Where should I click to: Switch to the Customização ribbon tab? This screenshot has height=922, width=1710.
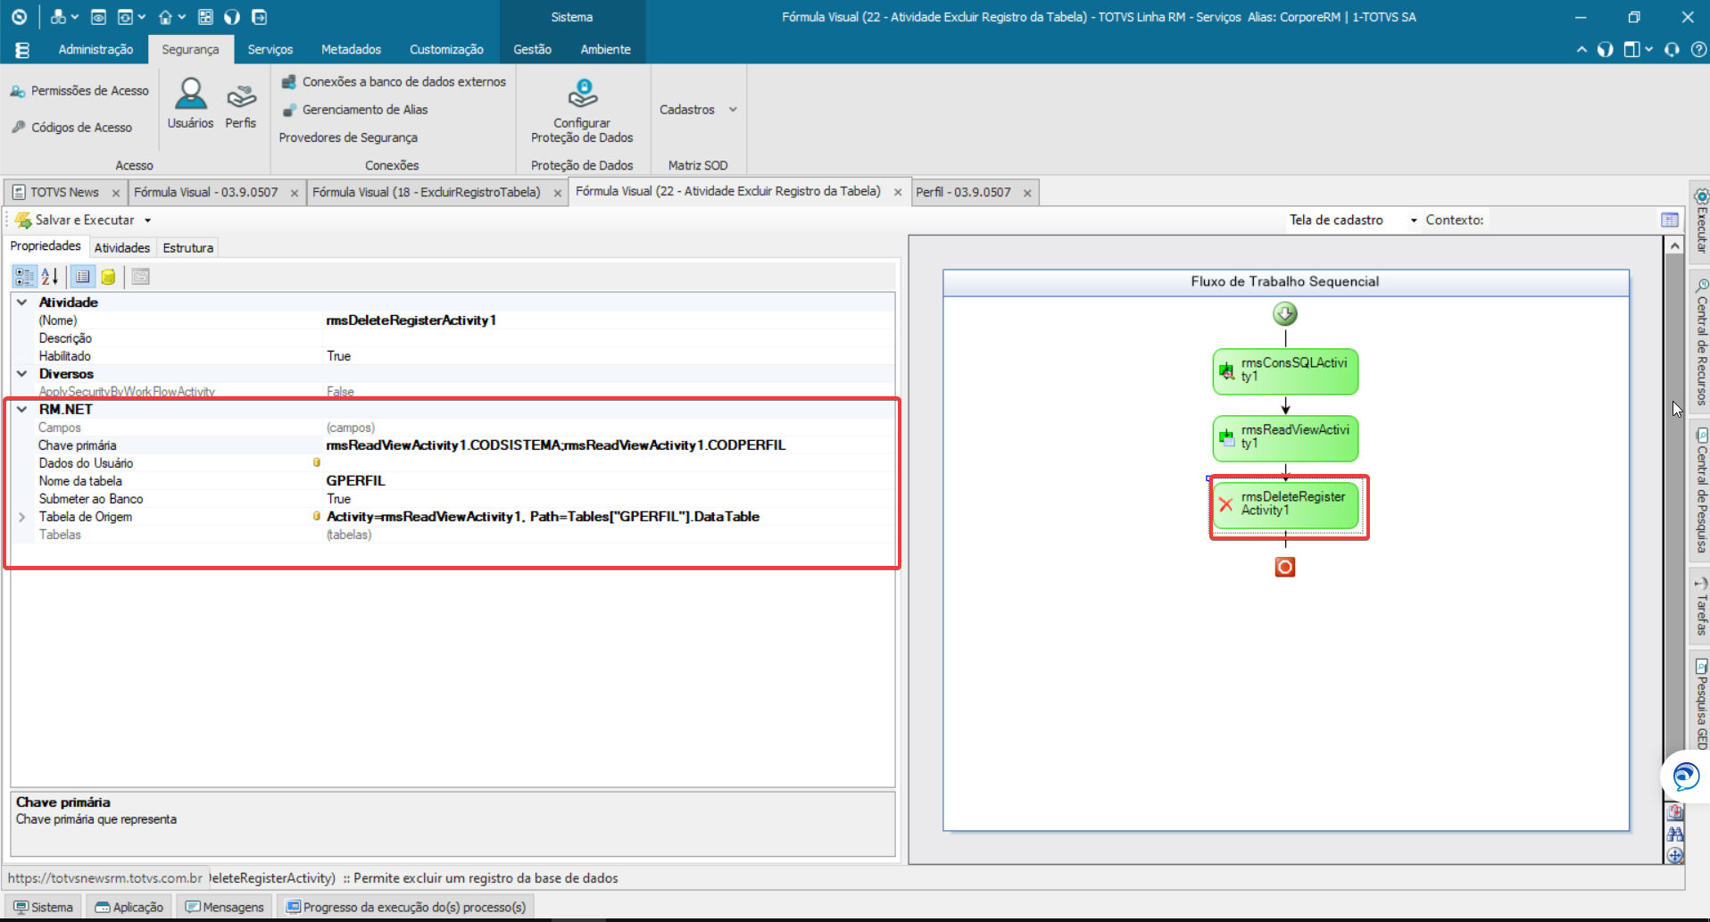click(446, 49)
